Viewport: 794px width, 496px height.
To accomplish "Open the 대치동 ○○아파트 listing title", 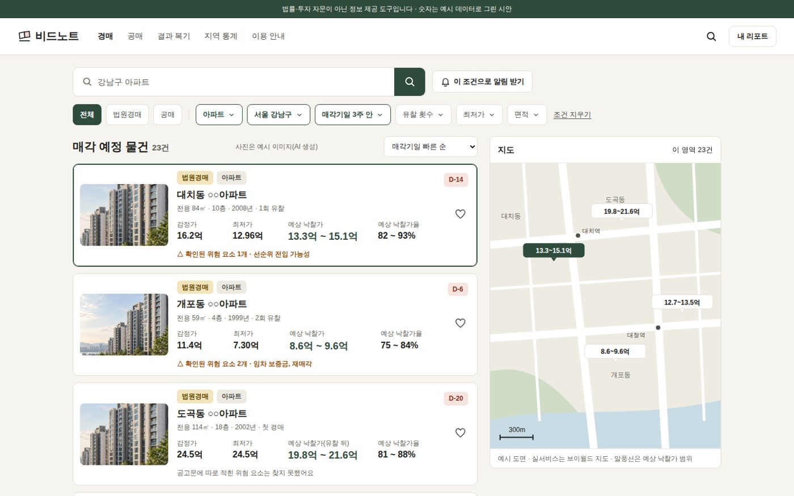I will (212, 194).
